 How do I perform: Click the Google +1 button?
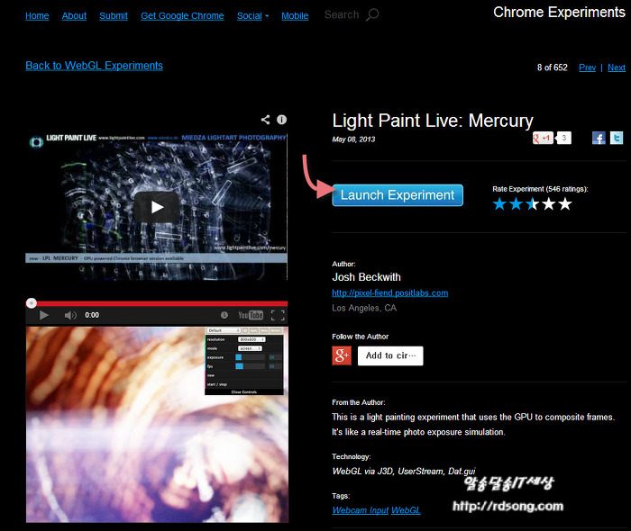pos(543,138)
